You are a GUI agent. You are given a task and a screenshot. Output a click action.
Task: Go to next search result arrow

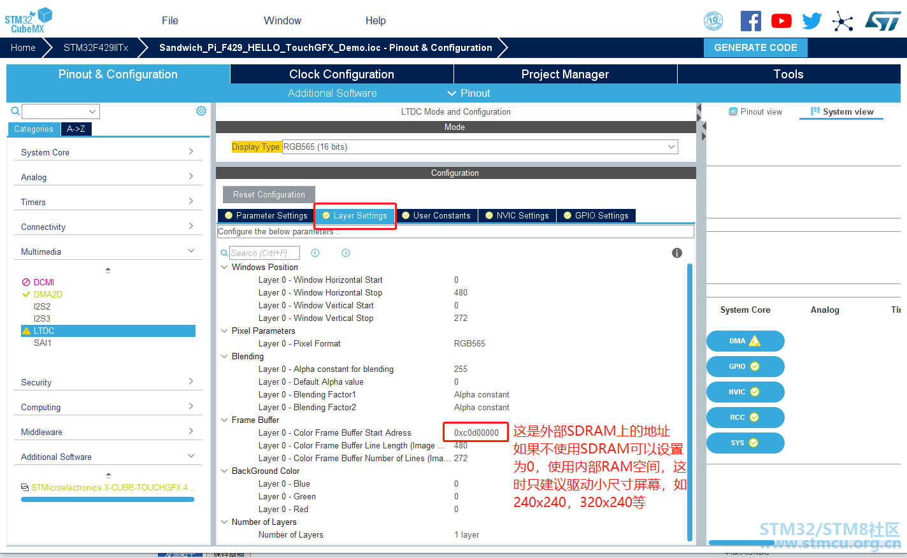coord(346,253)
